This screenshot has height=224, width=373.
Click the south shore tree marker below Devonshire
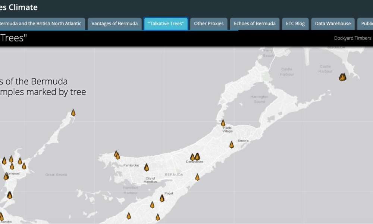pos(197,177)
